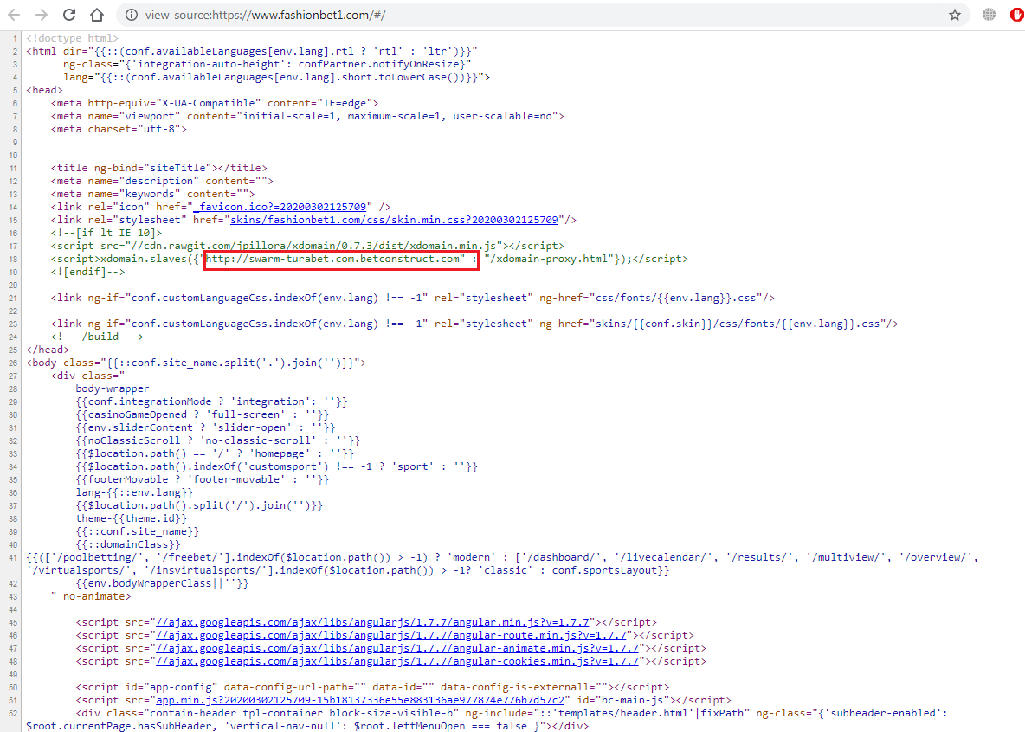Click the conf.integrationMode expression line
This screenshot has width=1025, height=732.
[212, 402]
